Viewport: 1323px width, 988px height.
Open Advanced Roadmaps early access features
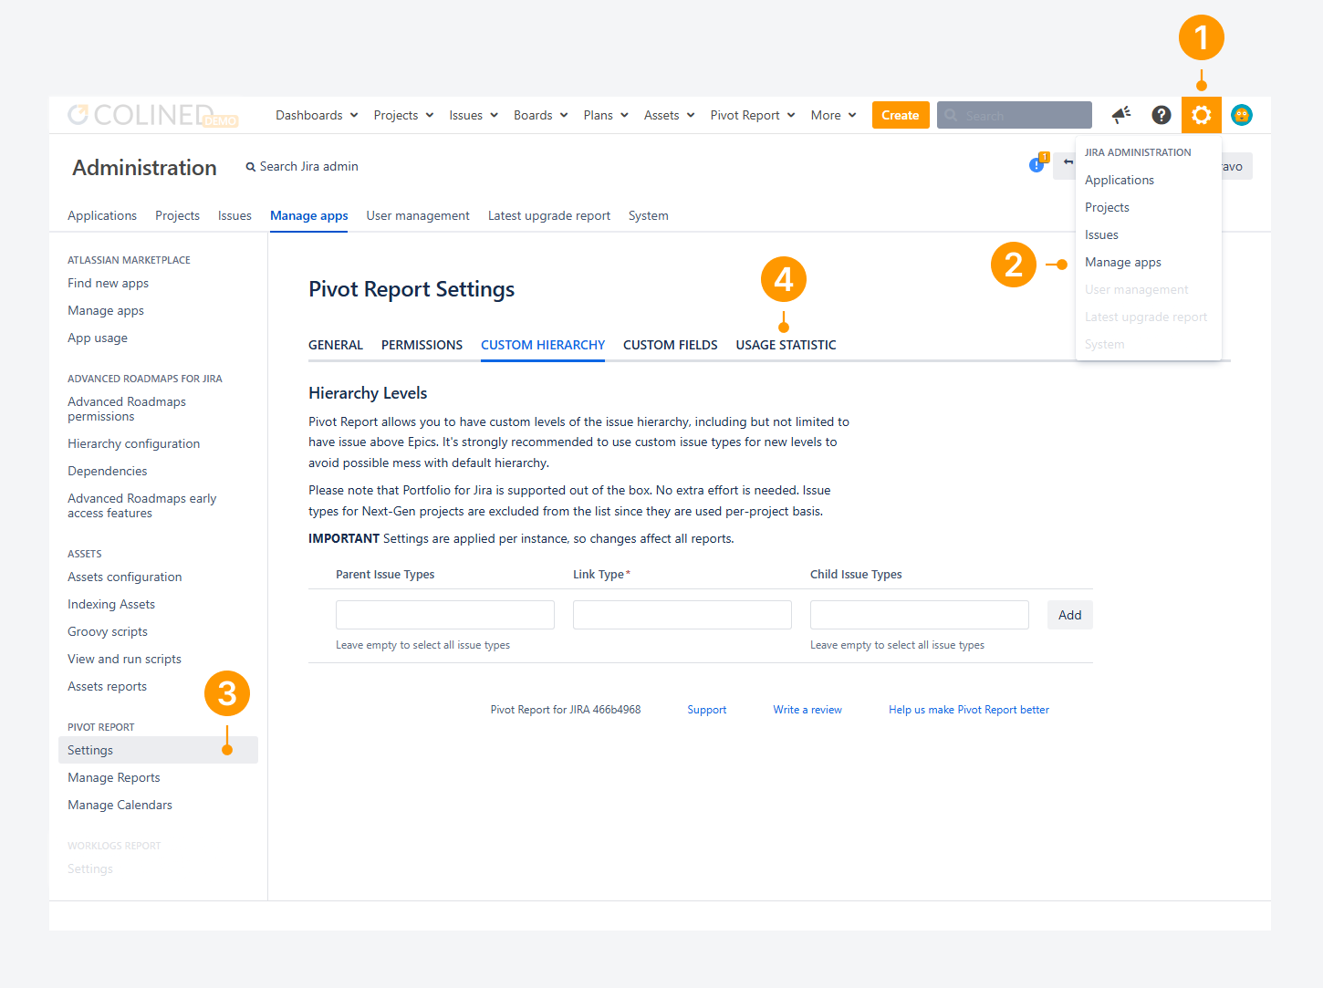tap(142, 505)
